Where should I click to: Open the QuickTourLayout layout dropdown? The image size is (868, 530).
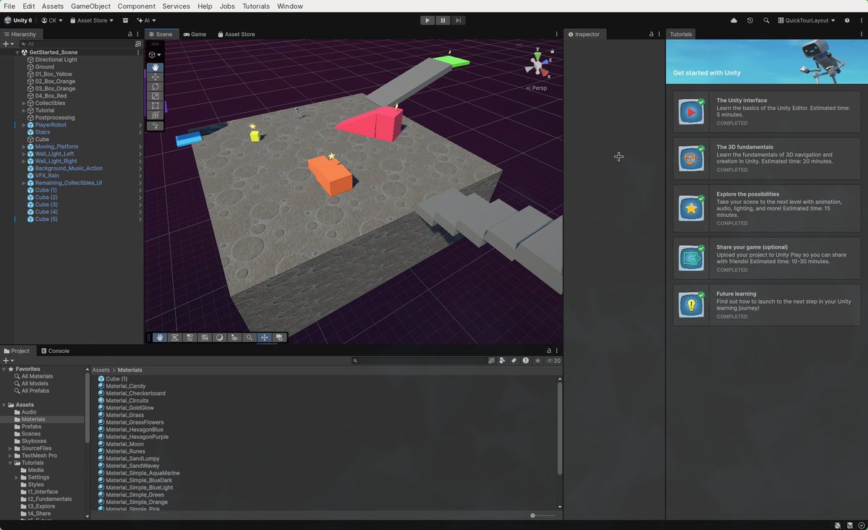pos(807,20)
